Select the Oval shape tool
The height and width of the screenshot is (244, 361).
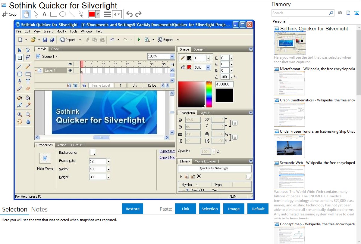pyautogui.click(x=20, y=74)
